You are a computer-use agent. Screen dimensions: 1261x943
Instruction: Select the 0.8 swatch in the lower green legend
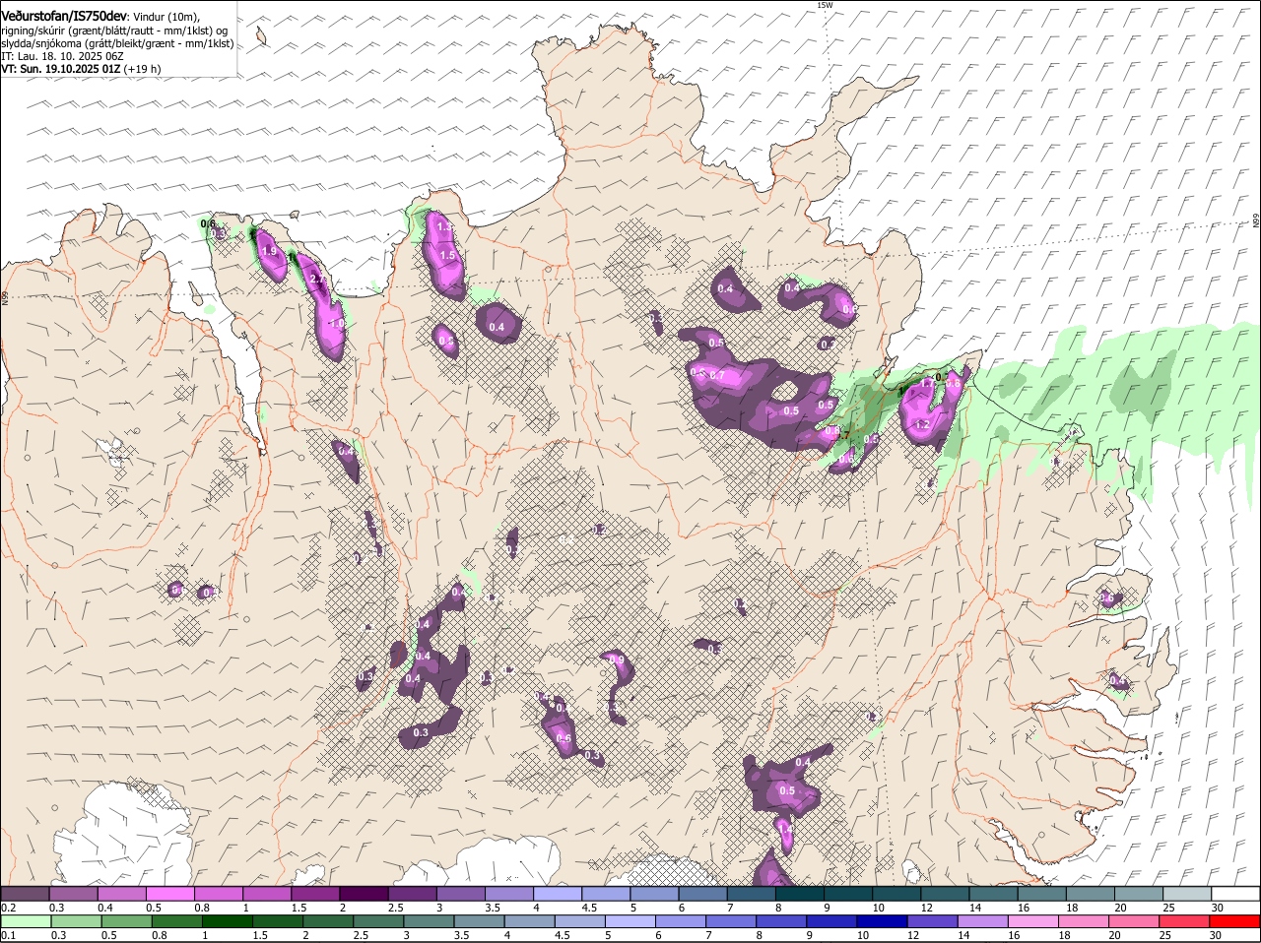(176, 921)
